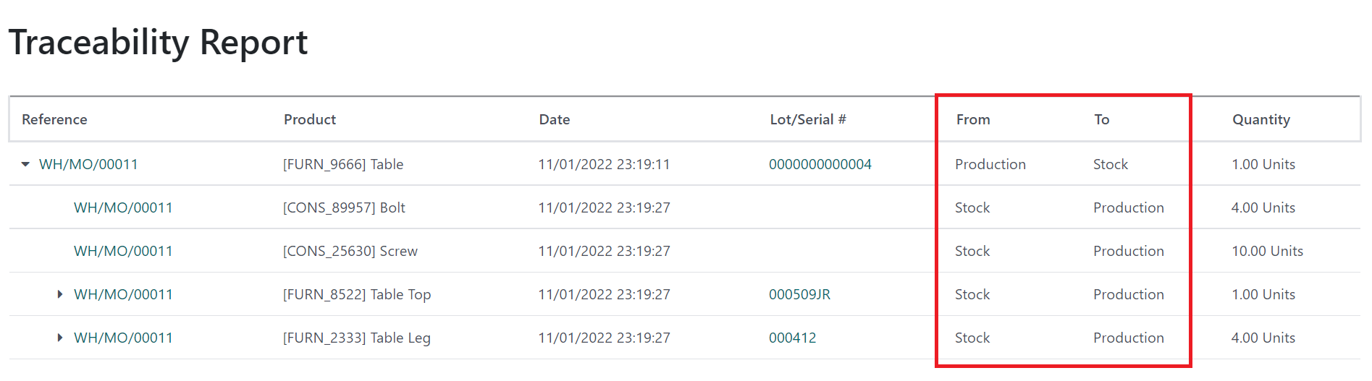
Task: Click the Product column header
Action: point(310,119)
